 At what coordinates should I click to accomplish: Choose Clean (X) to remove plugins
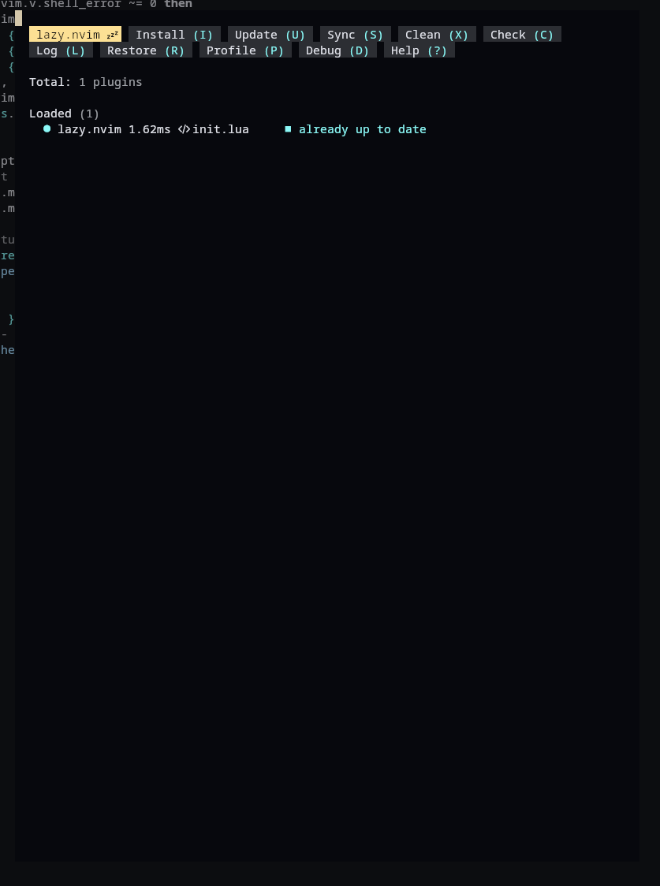coord(437,35)
